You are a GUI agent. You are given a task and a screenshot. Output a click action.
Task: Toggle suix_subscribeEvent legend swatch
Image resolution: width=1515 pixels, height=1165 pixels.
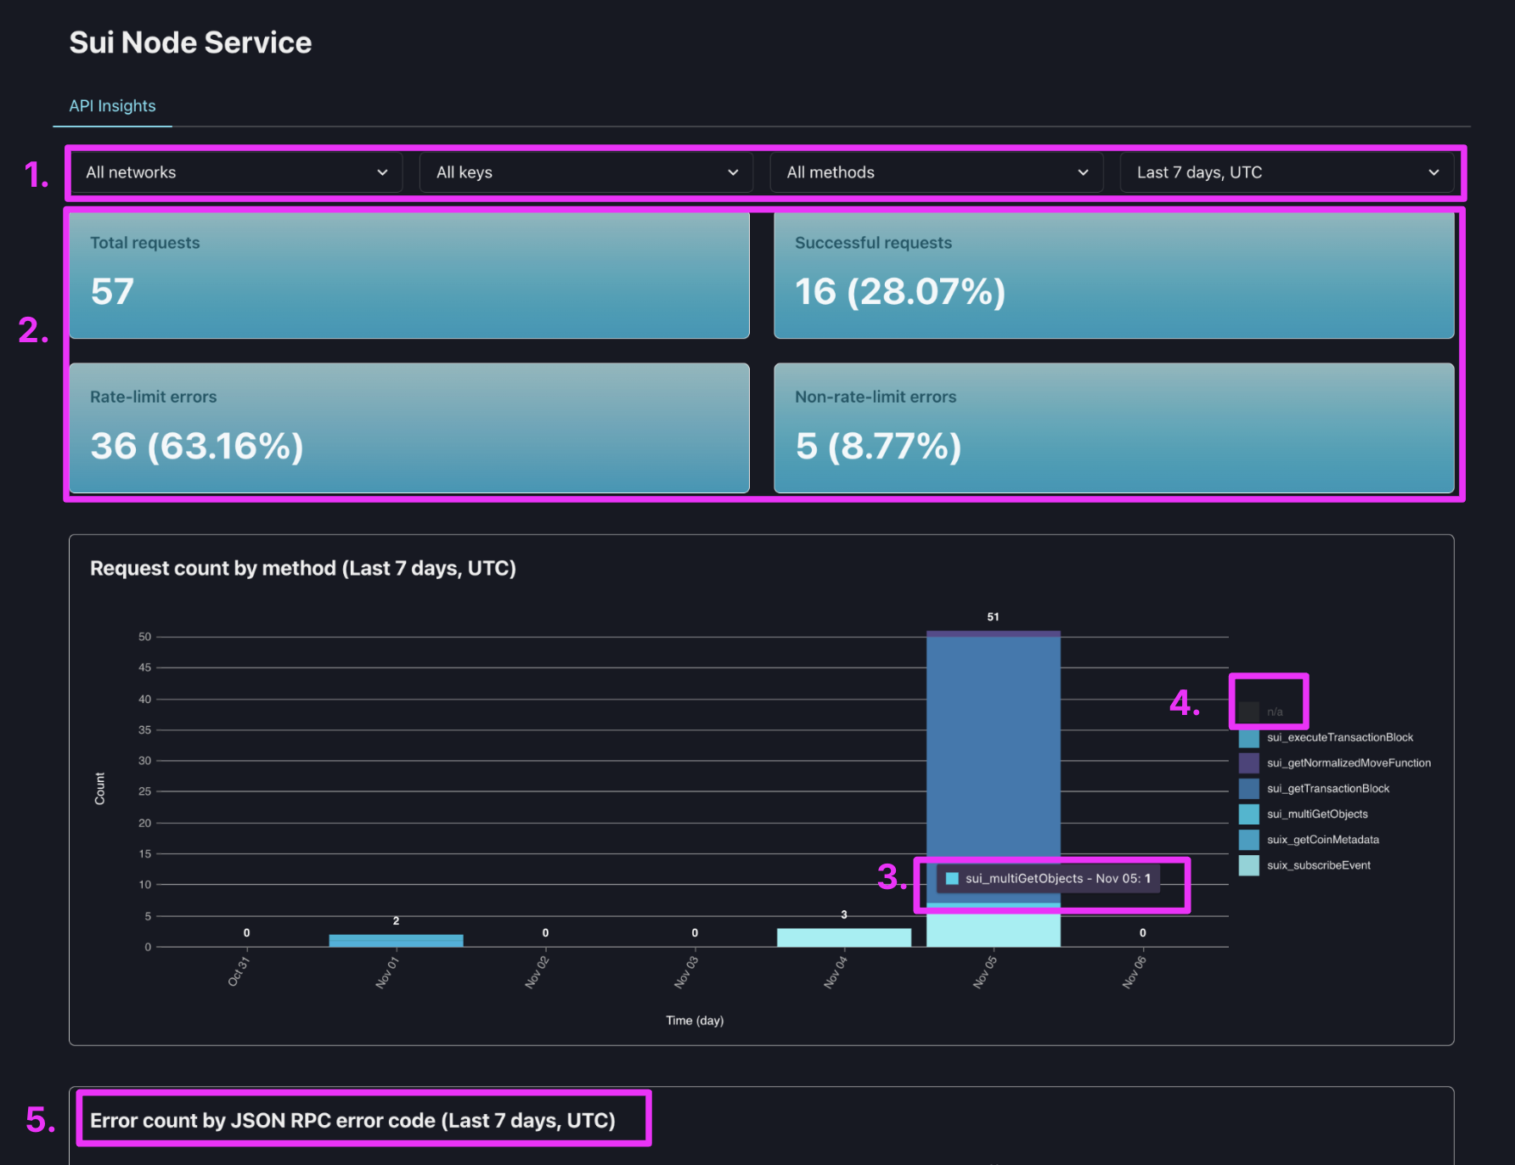click(x=1248, y=865)
